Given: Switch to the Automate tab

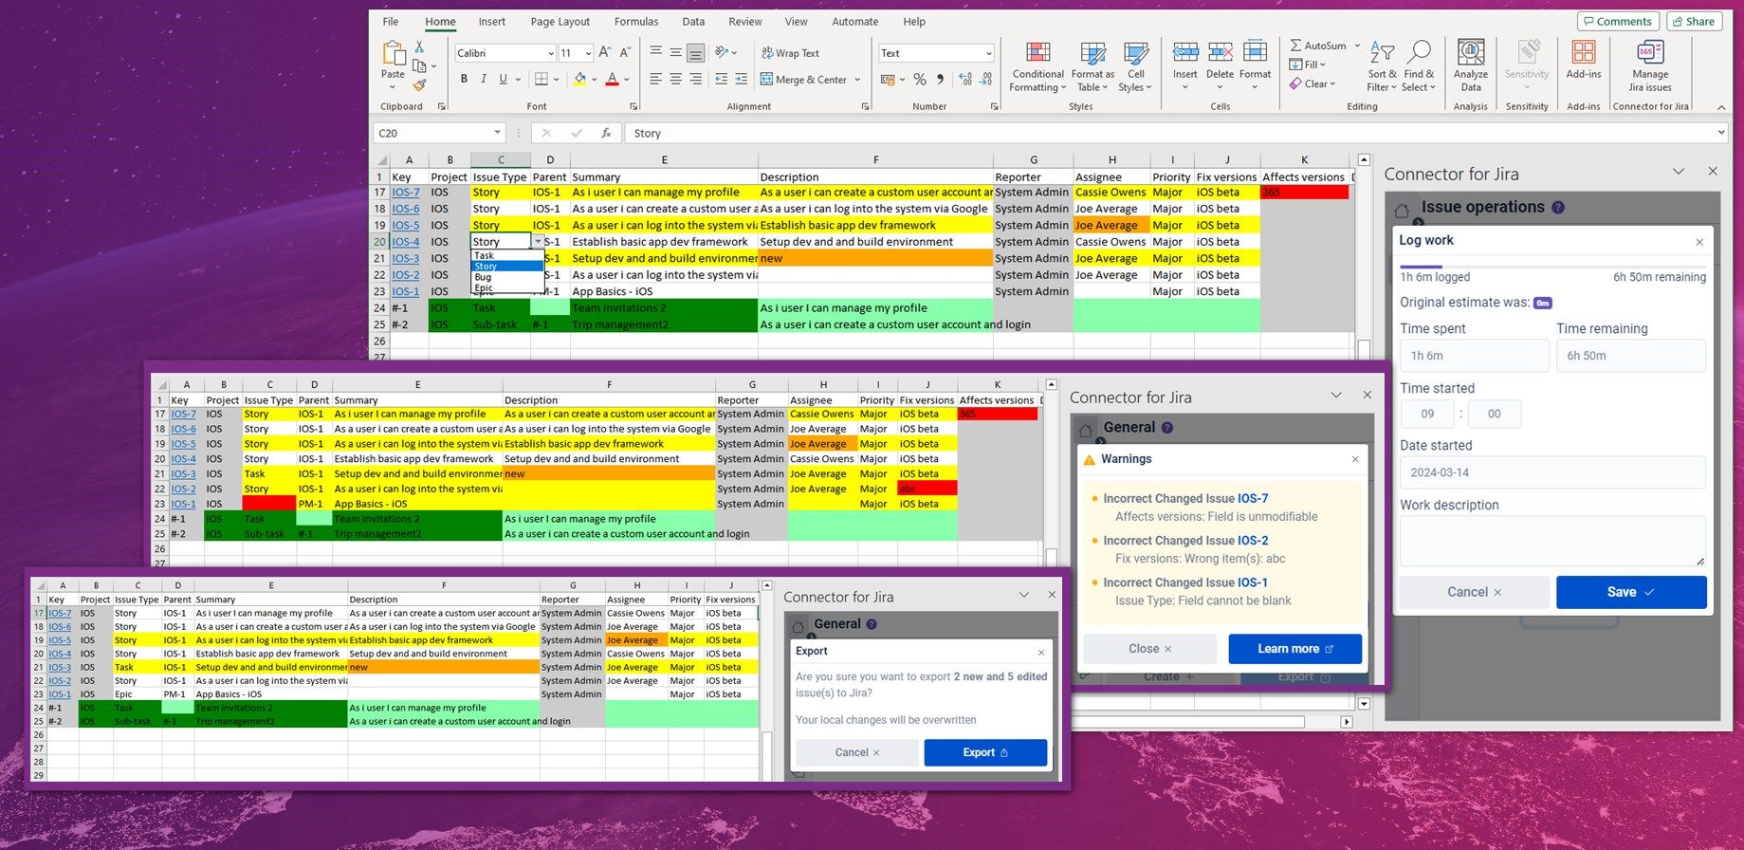Looking at the screenshot, I should pos(855,22).
